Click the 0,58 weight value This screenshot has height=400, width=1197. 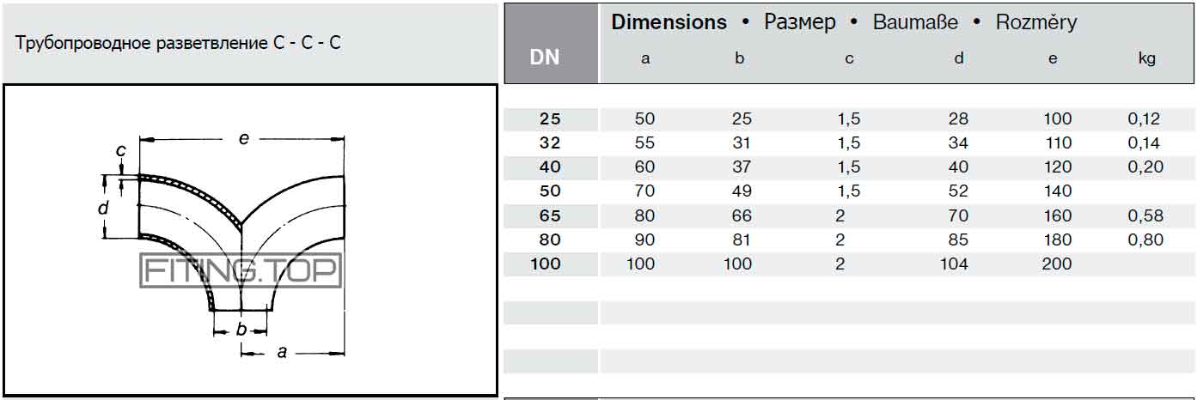click(x=1145, y=215)
